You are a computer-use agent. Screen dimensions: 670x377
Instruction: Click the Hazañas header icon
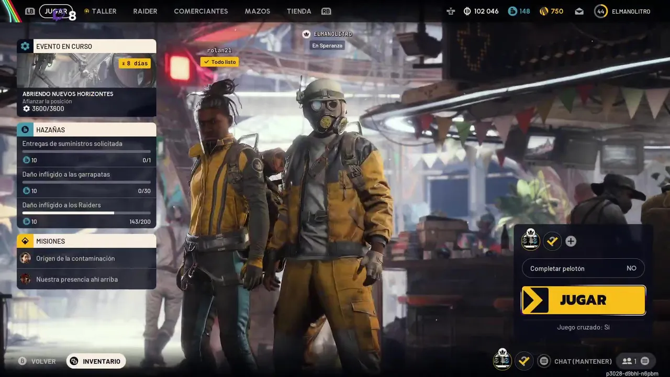point(25,129)
